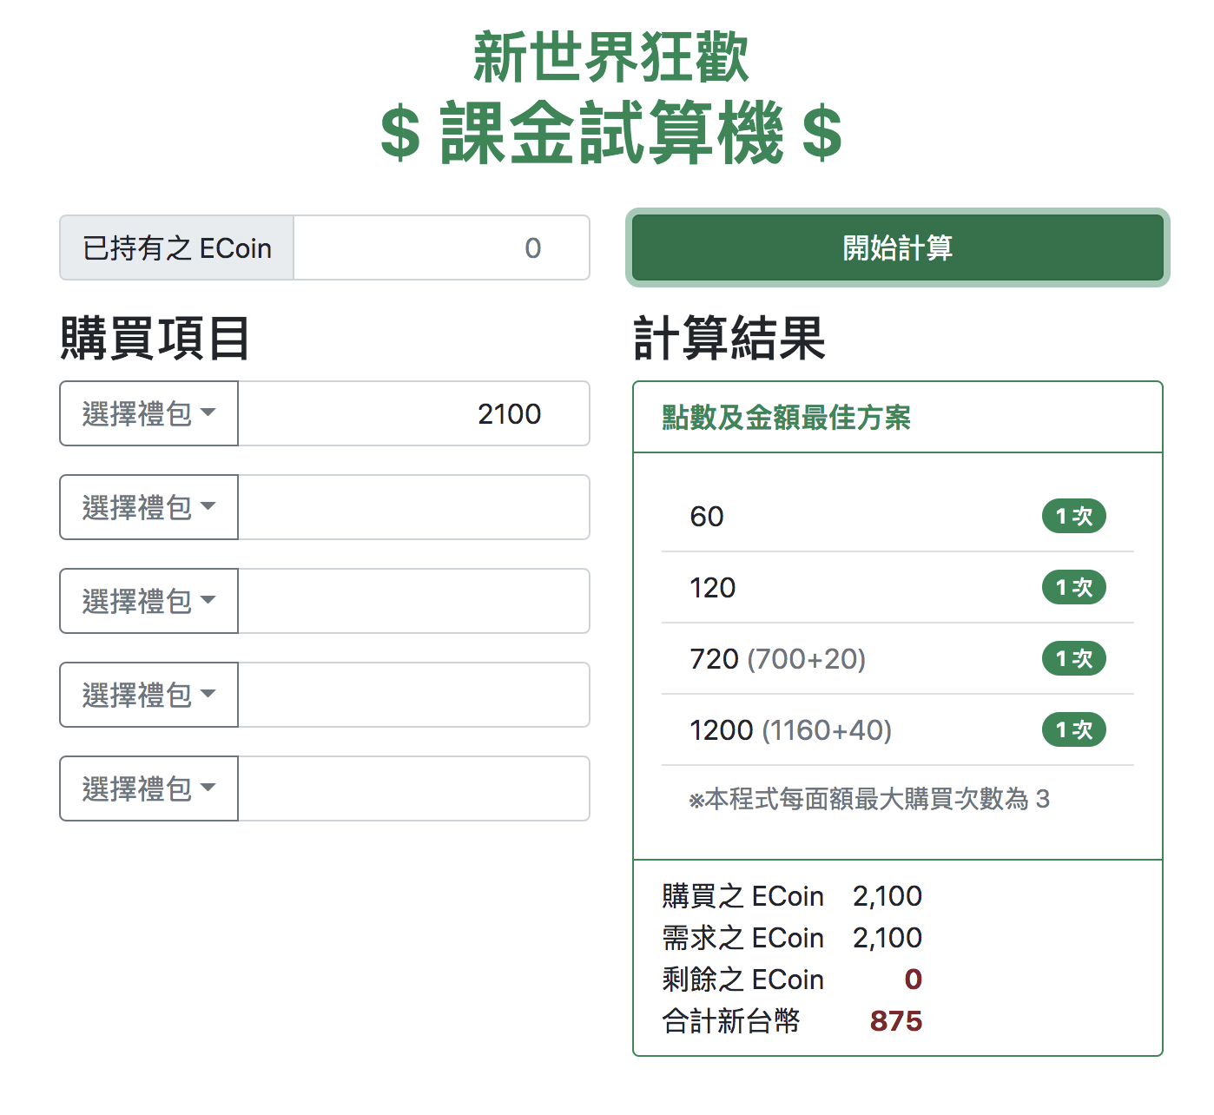Click the 1次 badge on 1200 row
This screenshot has height=1115, width=1214.
click(x=1074, y=729)
